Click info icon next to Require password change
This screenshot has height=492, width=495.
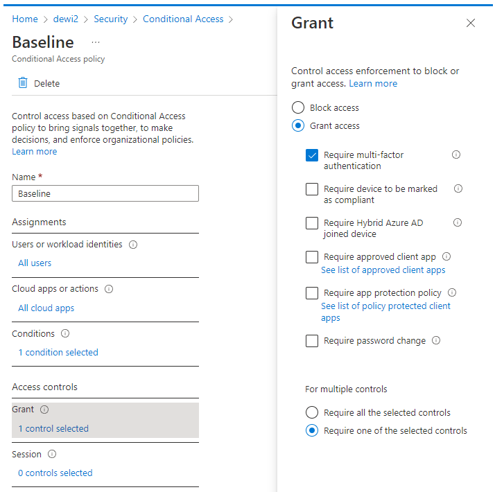tap(436, 340)
